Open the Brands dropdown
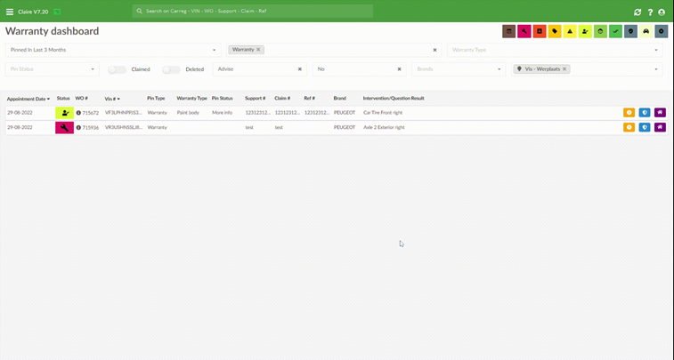 pyautogui.click(x=459, y=68)
